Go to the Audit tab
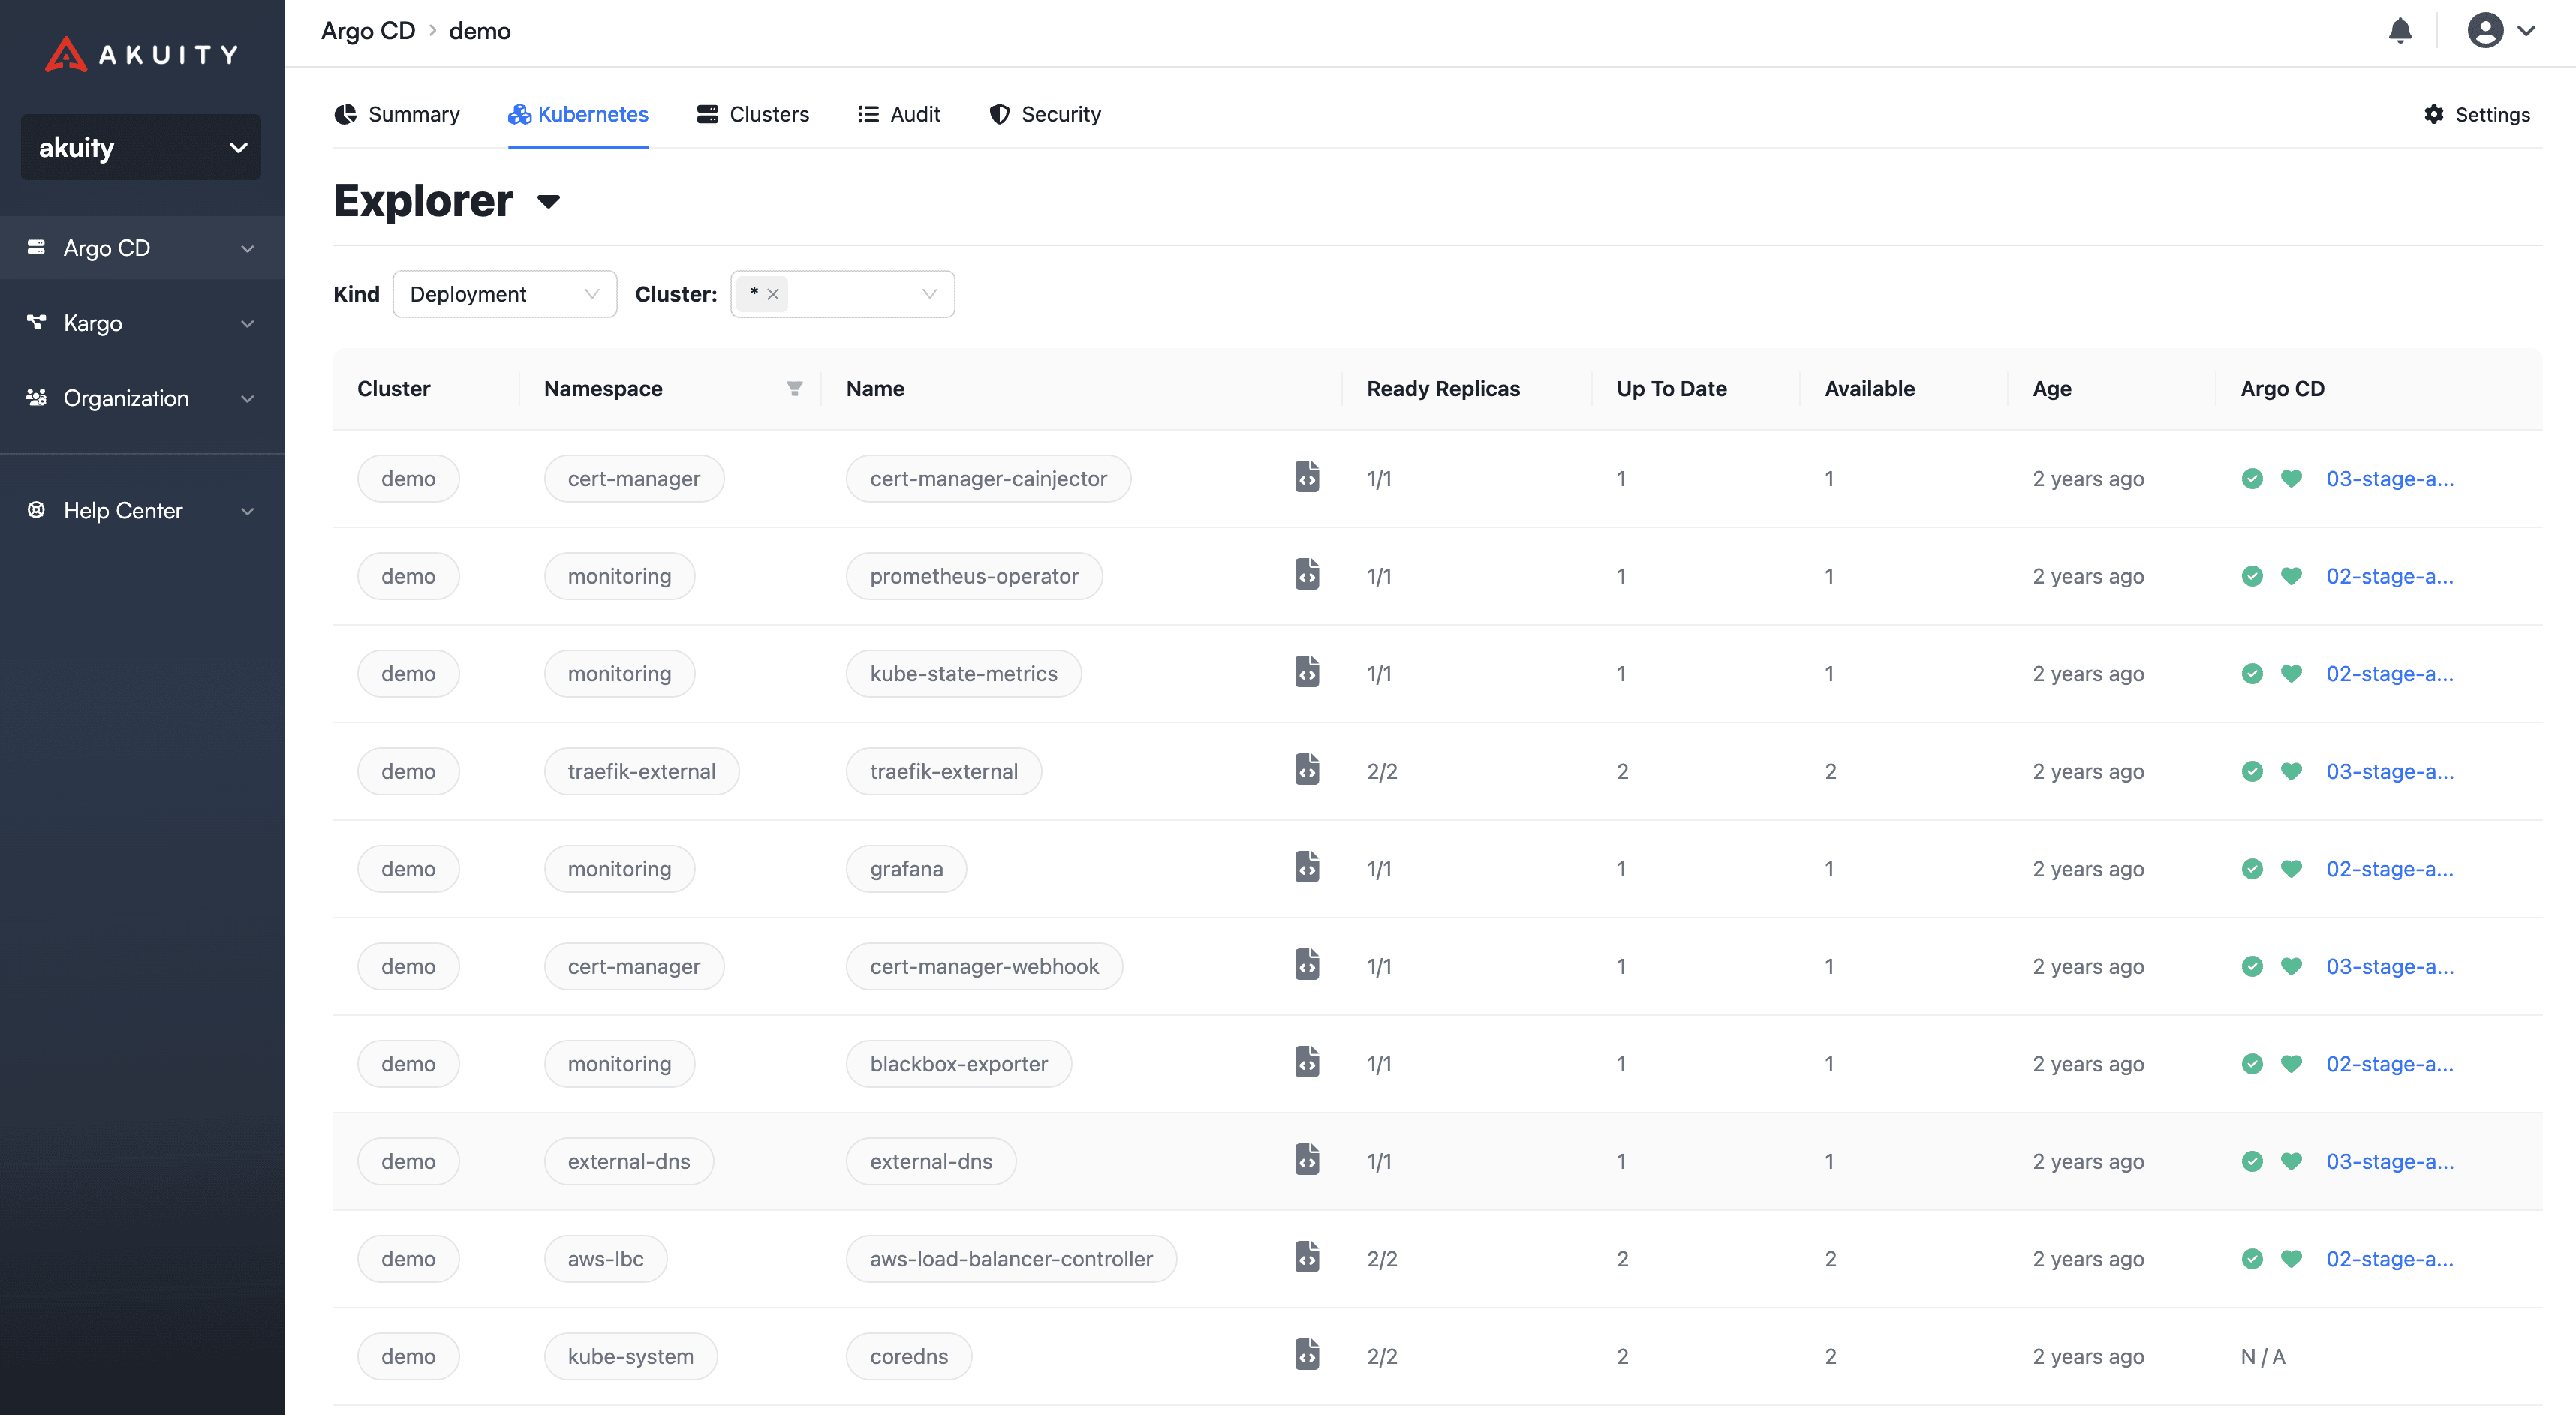Image resolution: width=2576 pixels, height=1415 pixels. pyautogui.click(x=899, y=114)
